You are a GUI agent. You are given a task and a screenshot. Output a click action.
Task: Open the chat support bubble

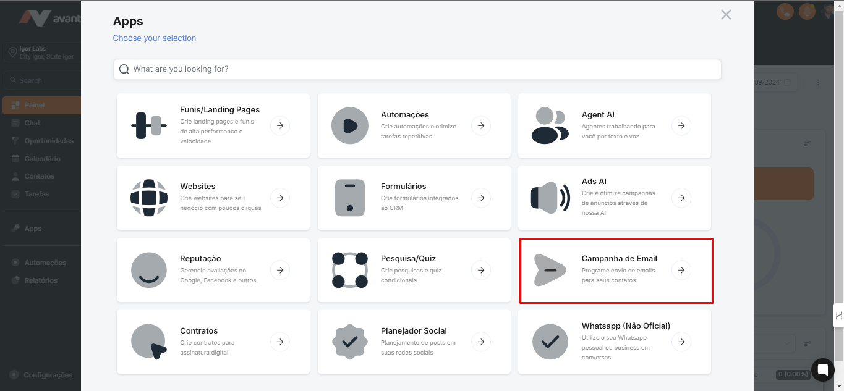822,370
